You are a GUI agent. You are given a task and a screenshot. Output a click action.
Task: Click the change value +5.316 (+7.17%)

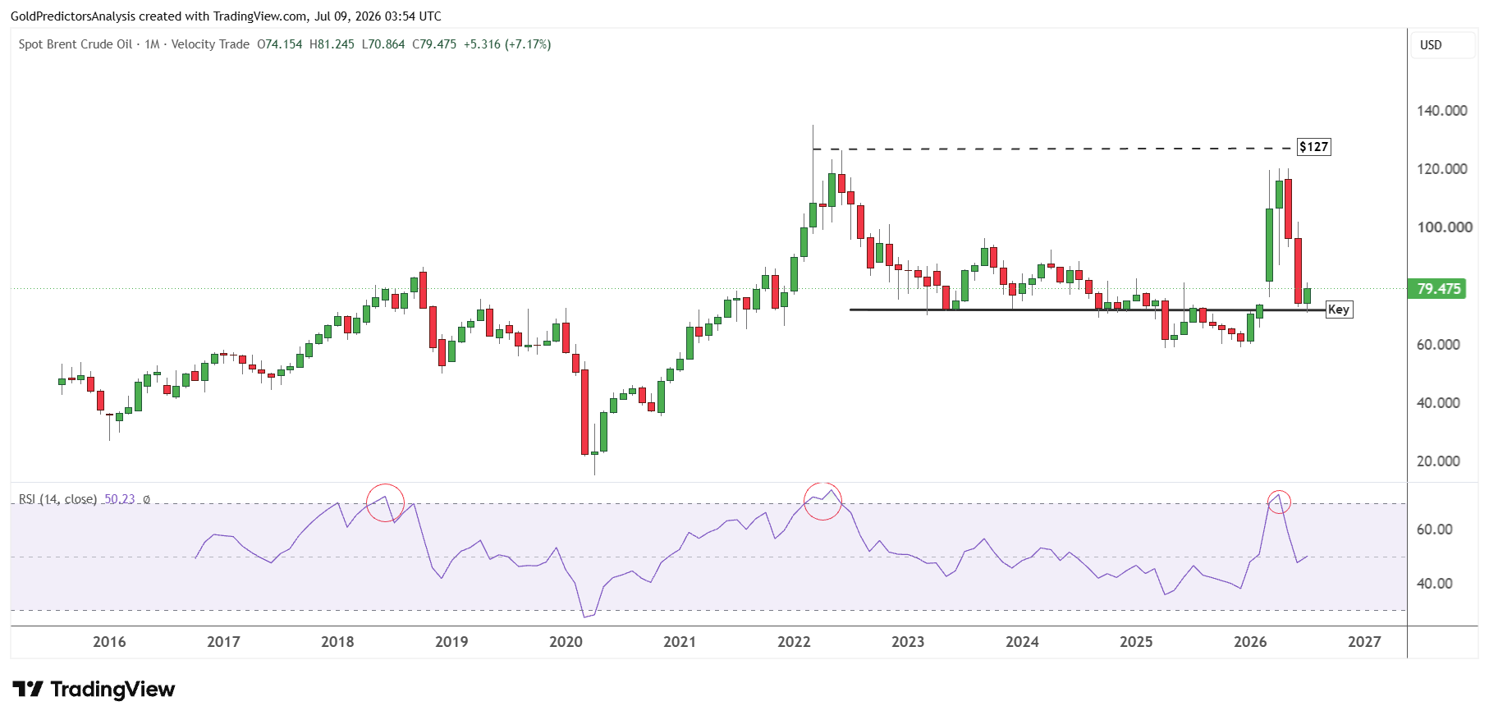click(507, 44)
